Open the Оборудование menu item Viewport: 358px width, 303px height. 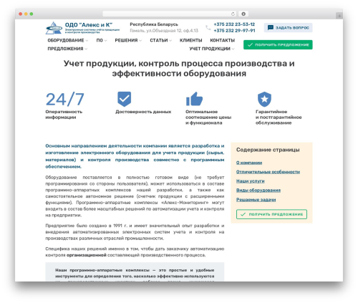tap(66, 40)
